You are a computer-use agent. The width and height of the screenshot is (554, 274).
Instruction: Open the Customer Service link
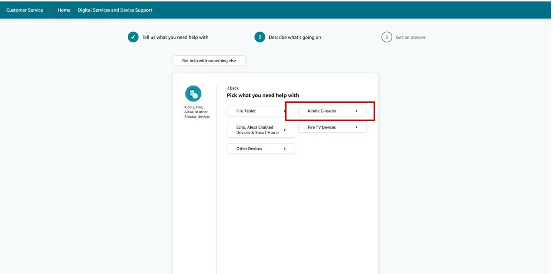click(x=24, y=10)
